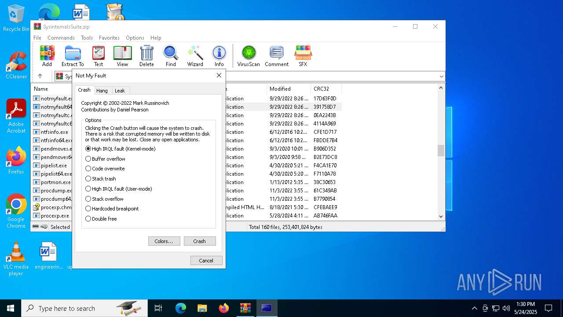Open the Favorites menu
563x317 pixels.
(109, 38)
